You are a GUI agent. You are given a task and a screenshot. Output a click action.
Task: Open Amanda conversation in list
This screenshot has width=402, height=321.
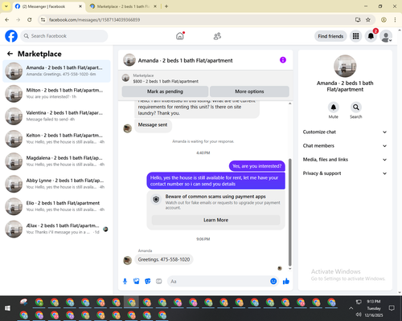pos(56,71)
